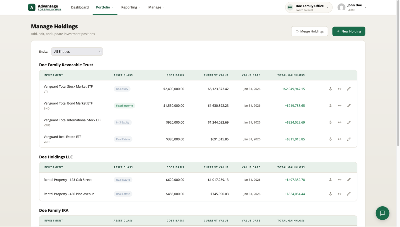This screenshot has width=400, height=227.
Task: Click the Total Gain/Loss header in Doe Family IRA table
Action: pyautogui.click(x=291, y=221)
